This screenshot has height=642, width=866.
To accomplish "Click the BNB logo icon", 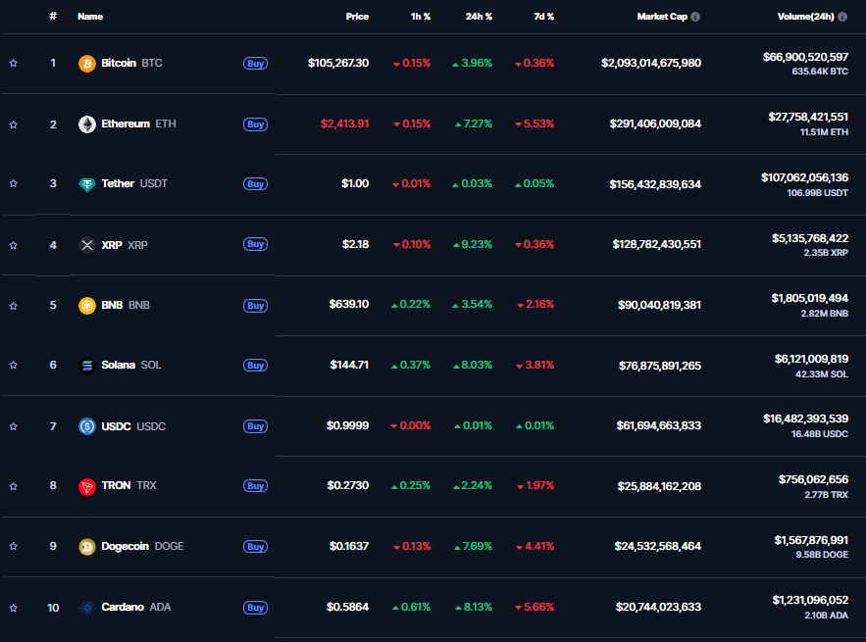I will 86,305.
